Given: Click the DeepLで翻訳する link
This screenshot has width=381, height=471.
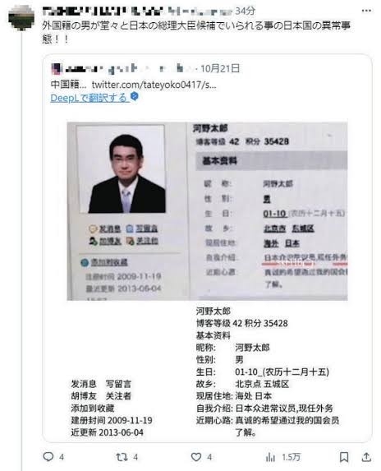Looking at the screenshot, I should tap(89, 98).
